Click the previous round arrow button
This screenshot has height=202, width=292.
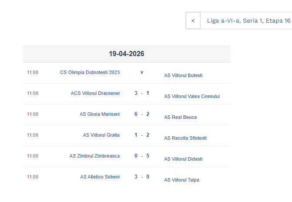(x=193, y=20)
